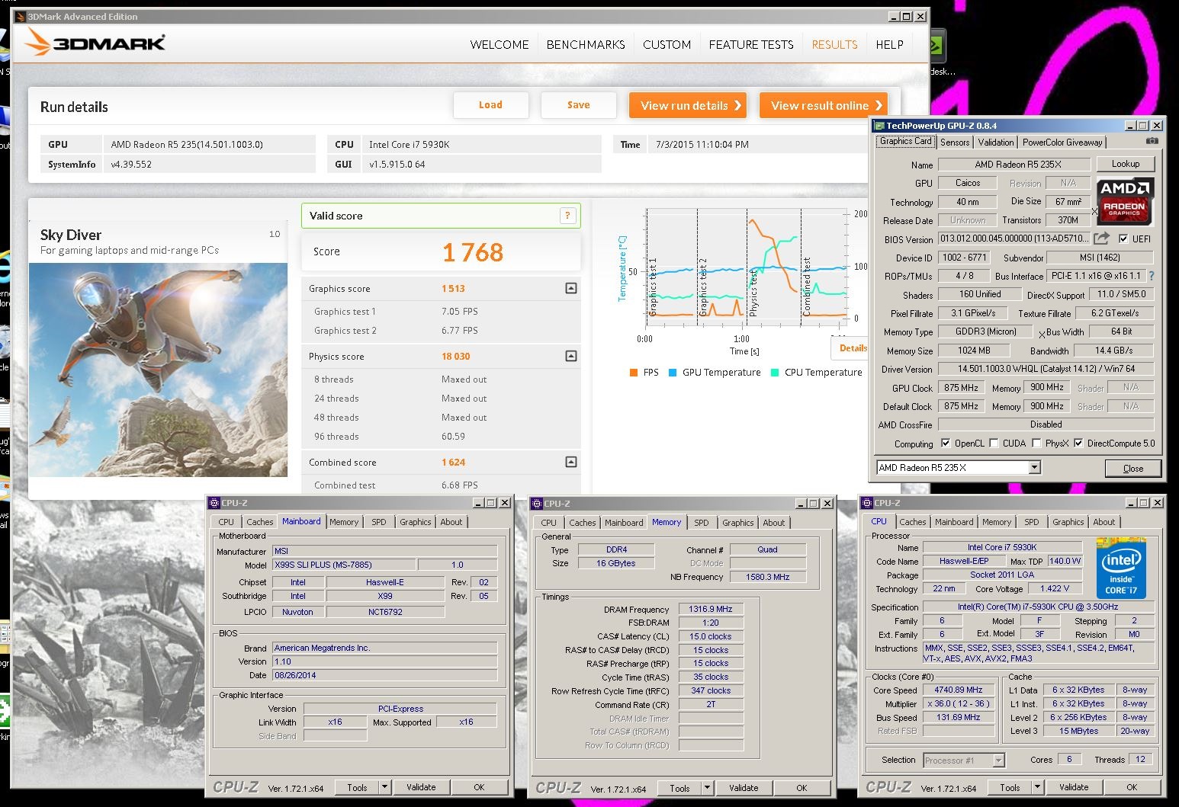The image size is (1179, 807).
Task: Click the AMD Radeon Graphics logo in GPU-Z
Action: (x=1126, y=201)
